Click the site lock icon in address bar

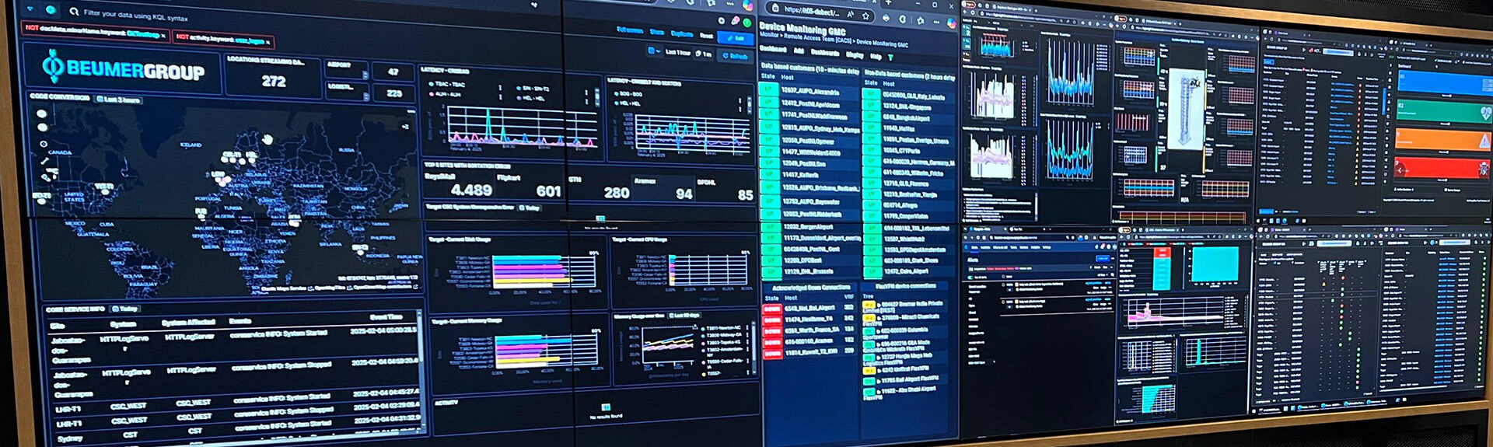point(774,9)
